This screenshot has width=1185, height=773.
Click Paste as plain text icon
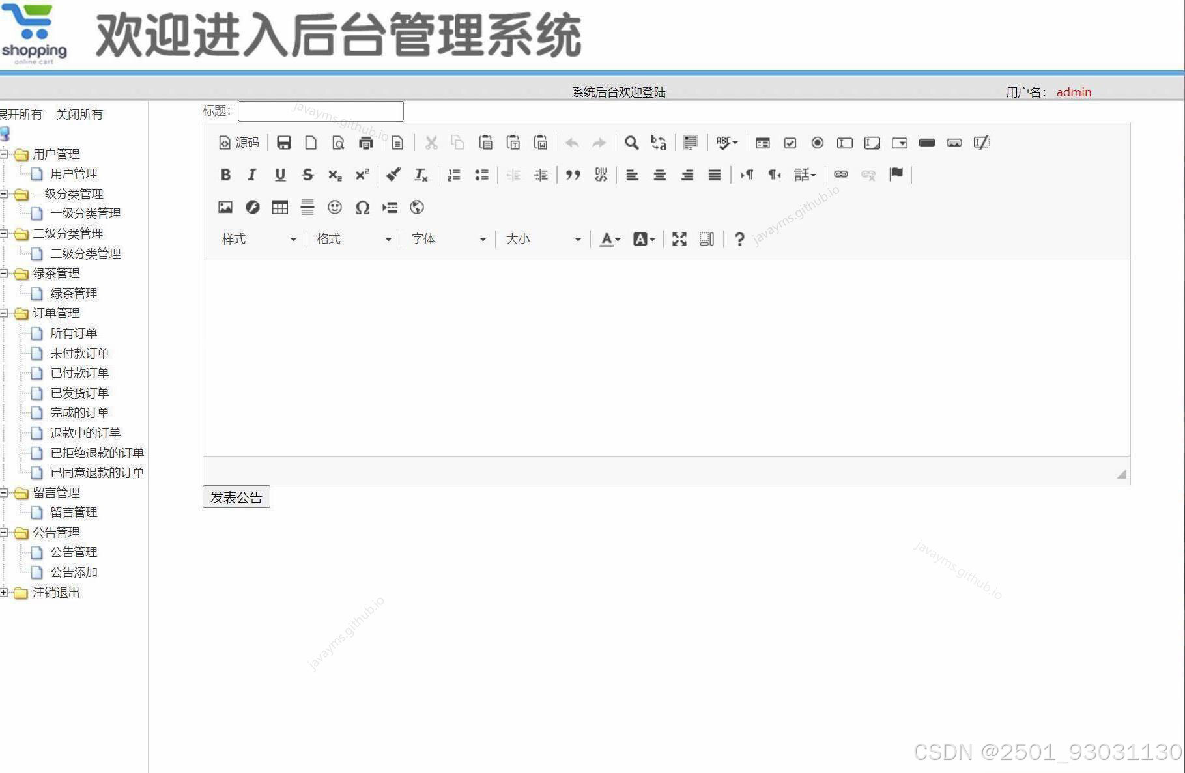point(513,143)
